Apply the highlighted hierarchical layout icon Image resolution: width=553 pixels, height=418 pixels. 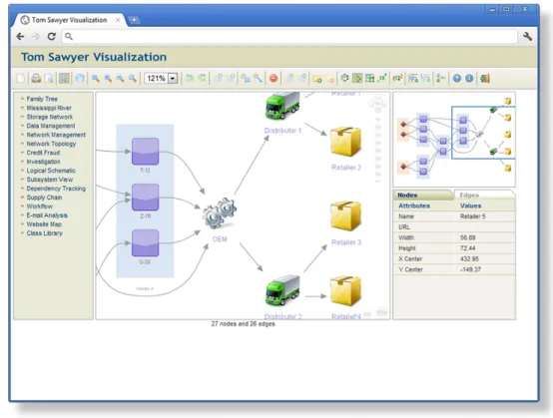click(357, 78)
